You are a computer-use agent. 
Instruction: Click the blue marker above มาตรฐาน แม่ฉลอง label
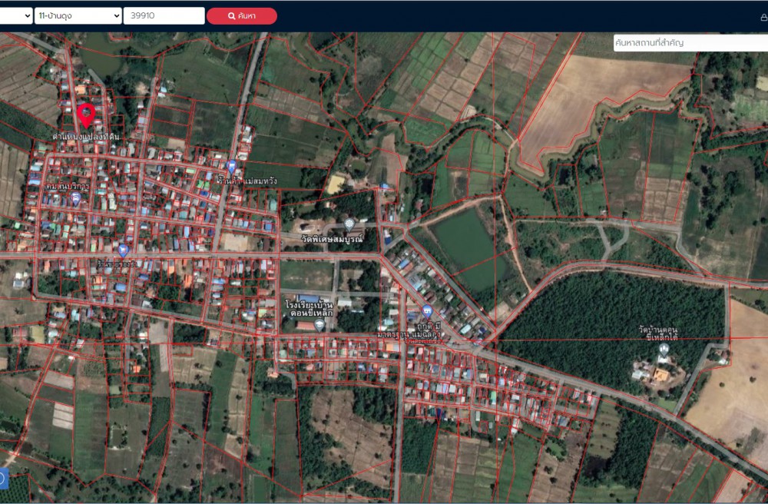[427, 311]
